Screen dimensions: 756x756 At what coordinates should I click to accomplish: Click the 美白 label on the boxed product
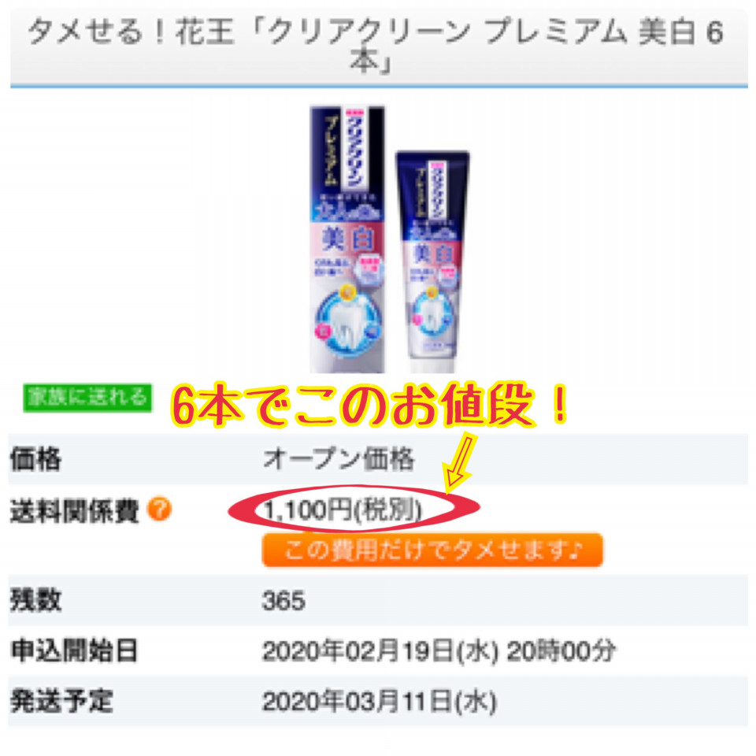point(346,239)
